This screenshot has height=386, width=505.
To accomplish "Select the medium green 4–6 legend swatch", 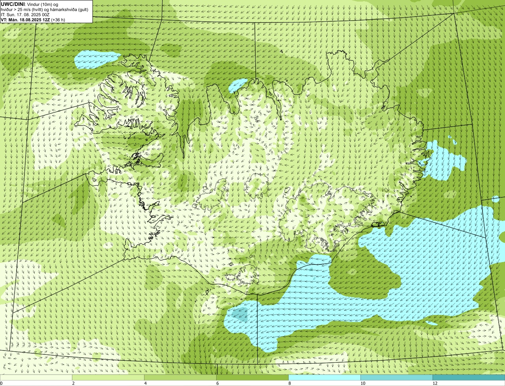I will (x=180, y=378).
